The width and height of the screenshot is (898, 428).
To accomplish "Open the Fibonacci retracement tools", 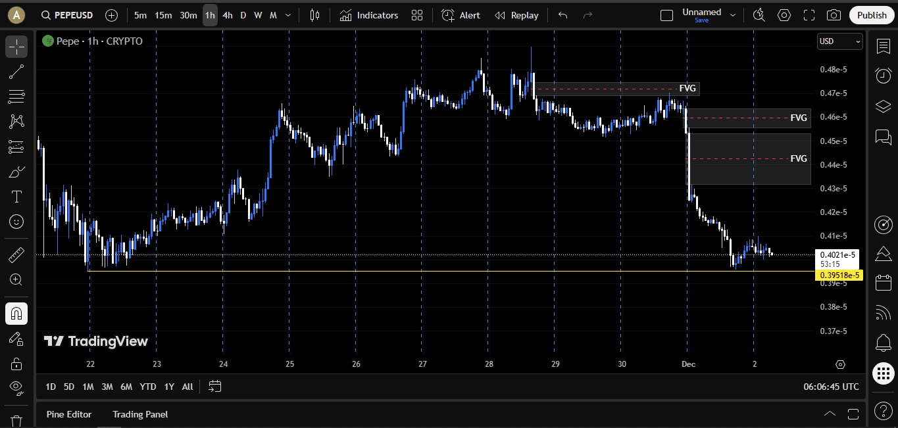I will (16, 97).
